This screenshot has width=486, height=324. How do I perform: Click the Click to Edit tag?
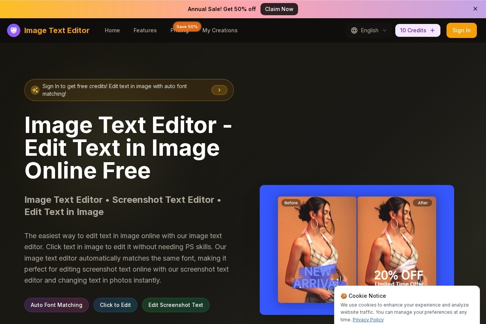[x=115, y=305]
